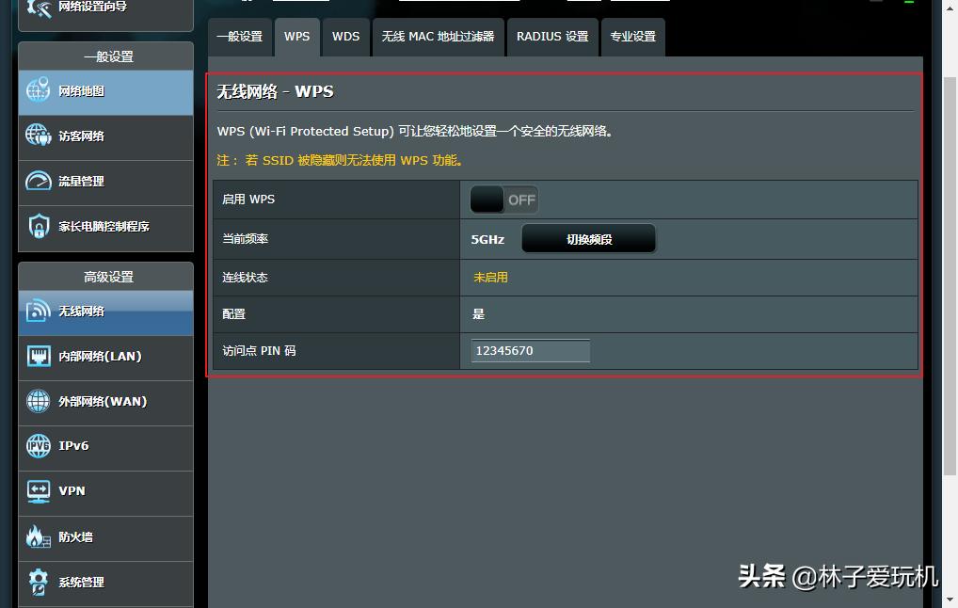
Task: Open the WDS tab
Action: [x=345, y=37]
